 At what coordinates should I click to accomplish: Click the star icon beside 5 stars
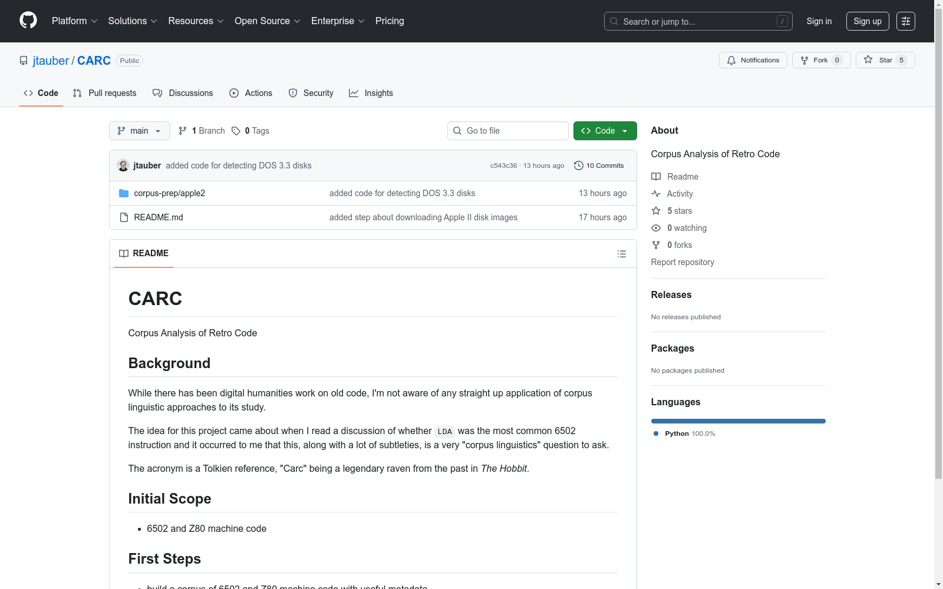point(656,211)
